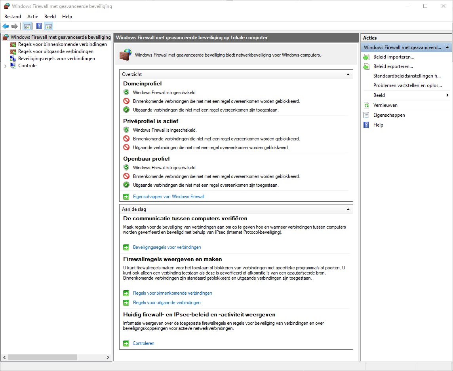Click the outbound rules icon in the tree
Viewport: 453px width, 371px height.
click(13, 52)
